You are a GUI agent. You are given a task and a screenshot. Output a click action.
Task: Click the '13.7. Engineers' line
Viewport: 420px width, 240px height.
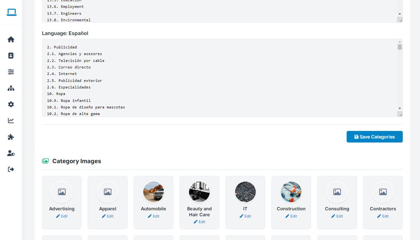pos(64,14)
